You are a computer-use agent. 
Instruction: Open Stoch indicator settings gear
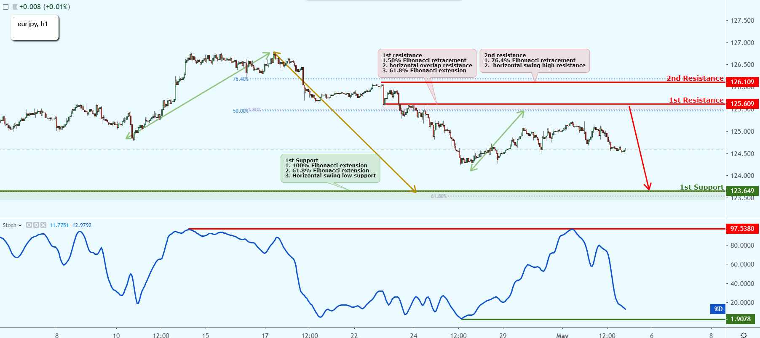pyautogui.click(x=36, y=225)
